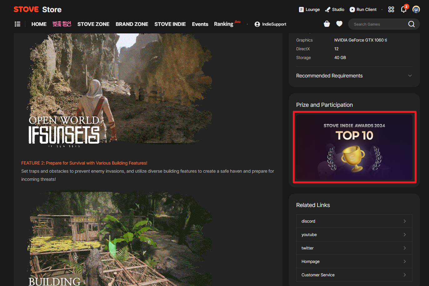Open the Studio pen icon link

coord(327,10)
